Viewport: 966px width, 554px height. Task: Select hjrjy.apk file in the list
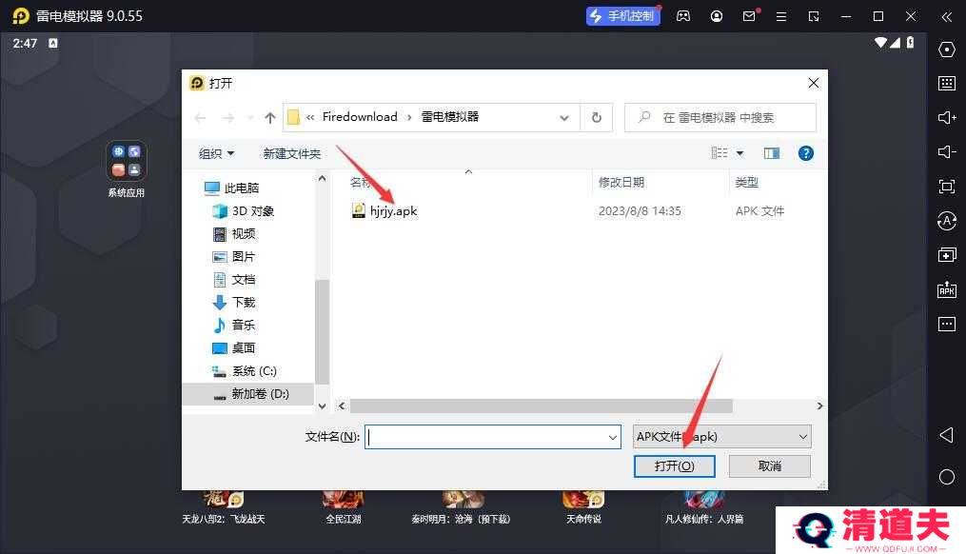point(392,211)
